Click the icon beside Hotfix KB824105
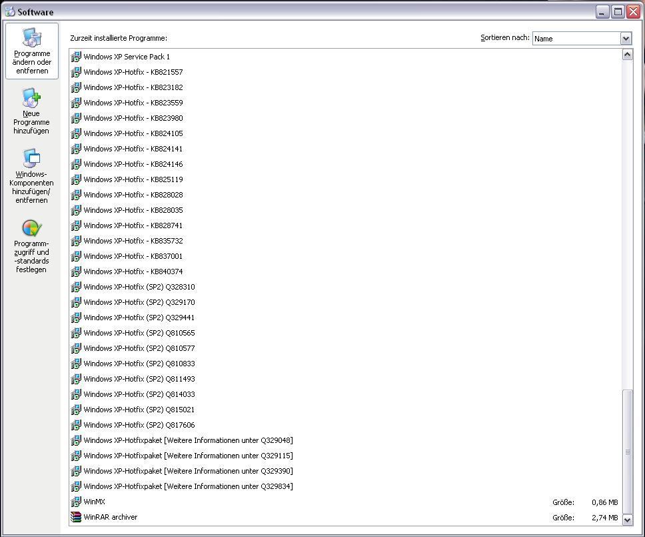Screen dimensions: 645x537 76,133
